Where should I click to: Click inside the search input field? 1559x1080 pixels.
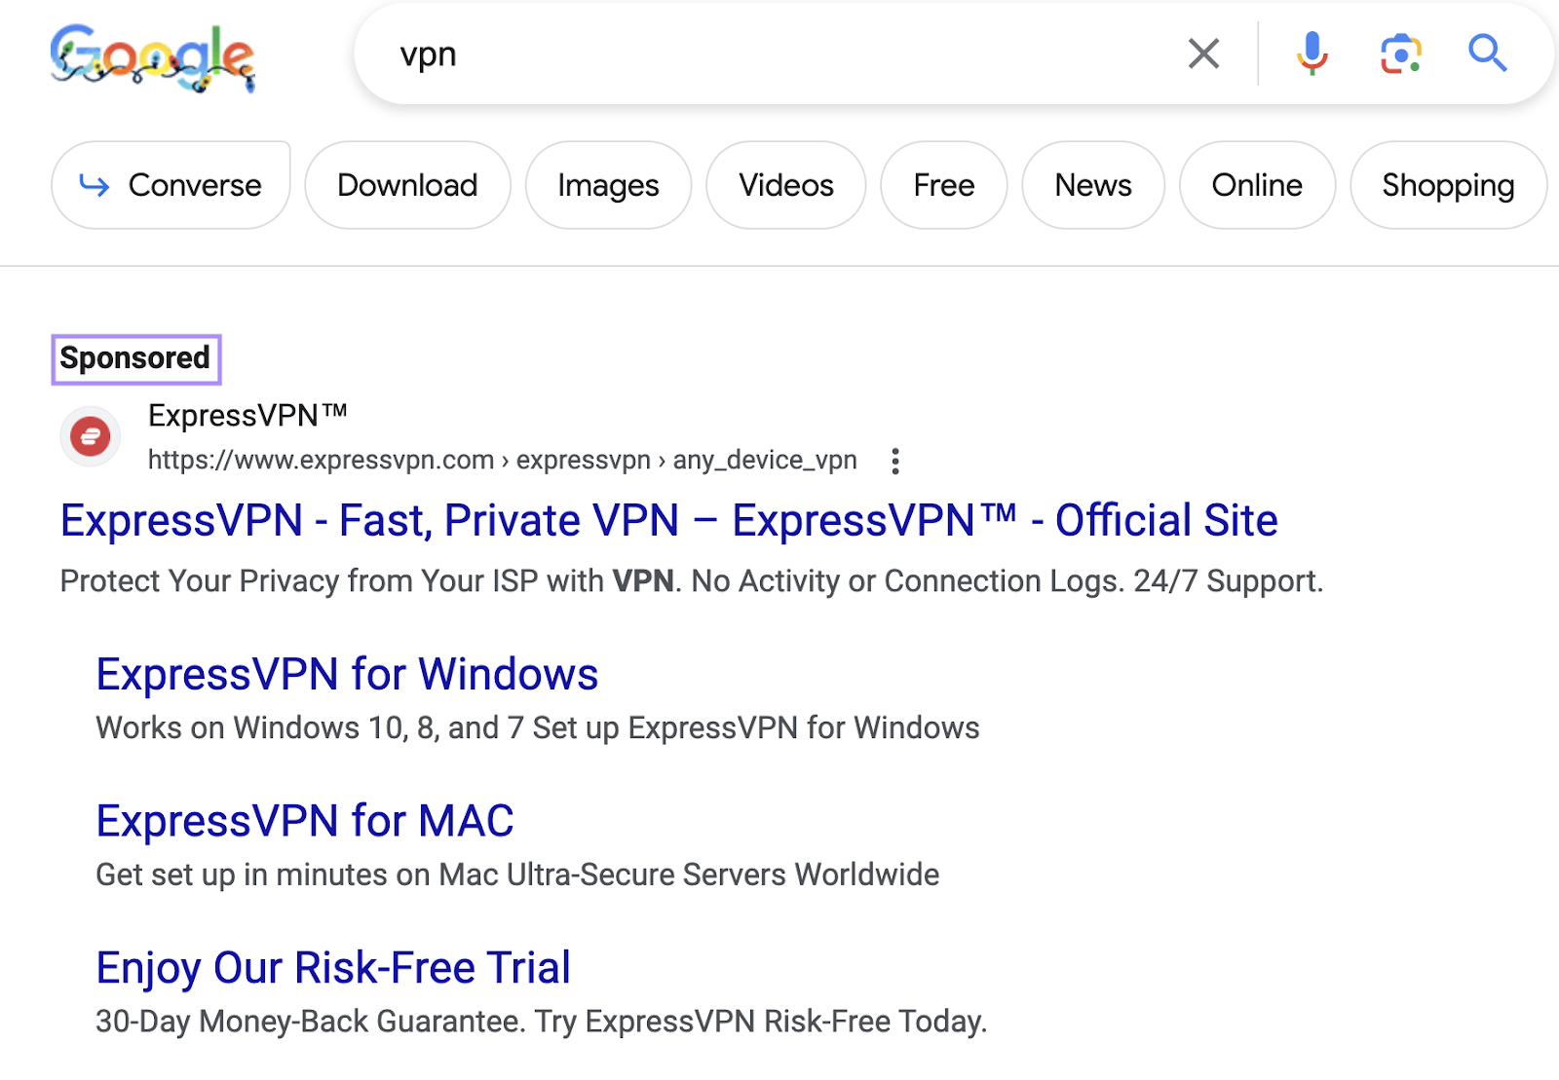tap(682, 54)
